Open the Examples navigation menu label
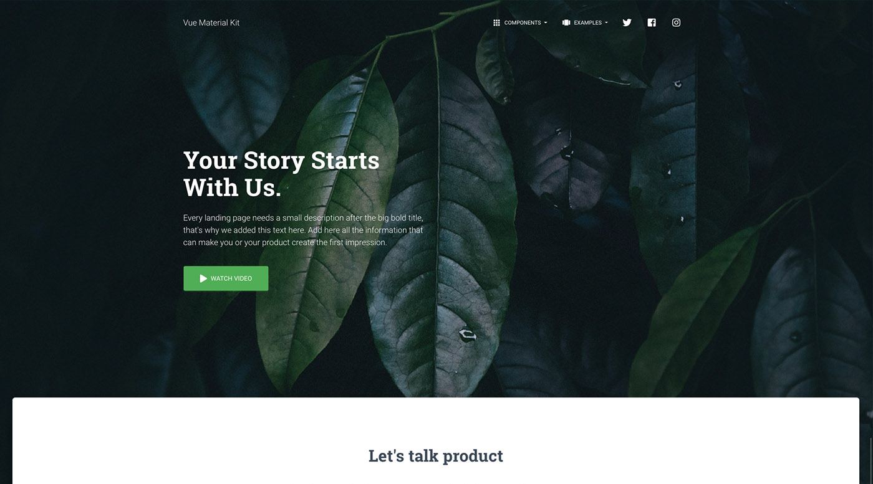The height and width of the screenshot is (484, 873). point(587,22)
